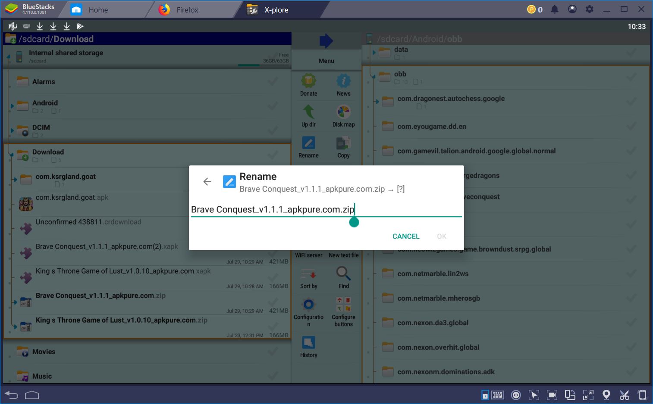Open BlueStacks notifications bell

[555, 9]
